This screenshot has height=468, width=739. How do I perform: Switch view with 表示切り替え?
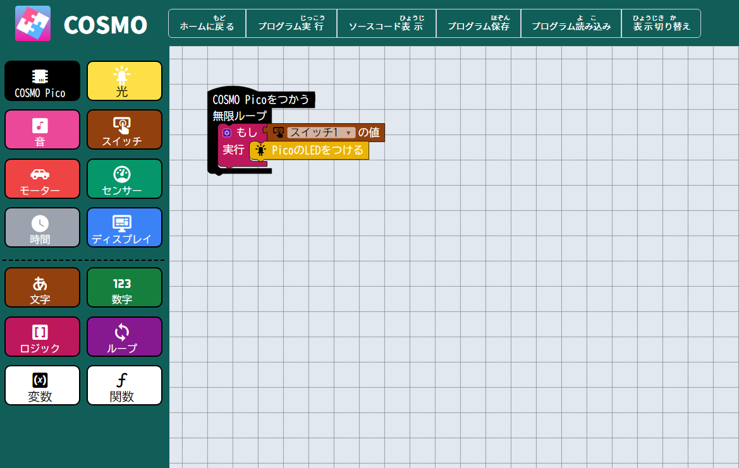click(661, 23)
